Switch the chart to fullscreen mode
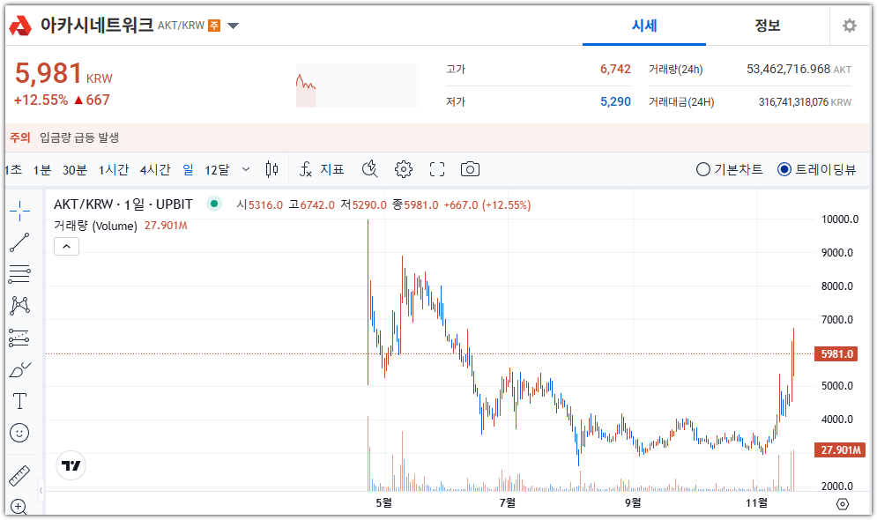 coord(437,169)
